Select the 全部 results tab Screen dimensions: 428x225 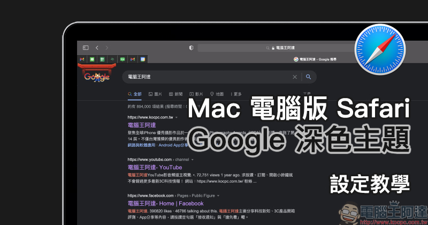pos(135,94)
